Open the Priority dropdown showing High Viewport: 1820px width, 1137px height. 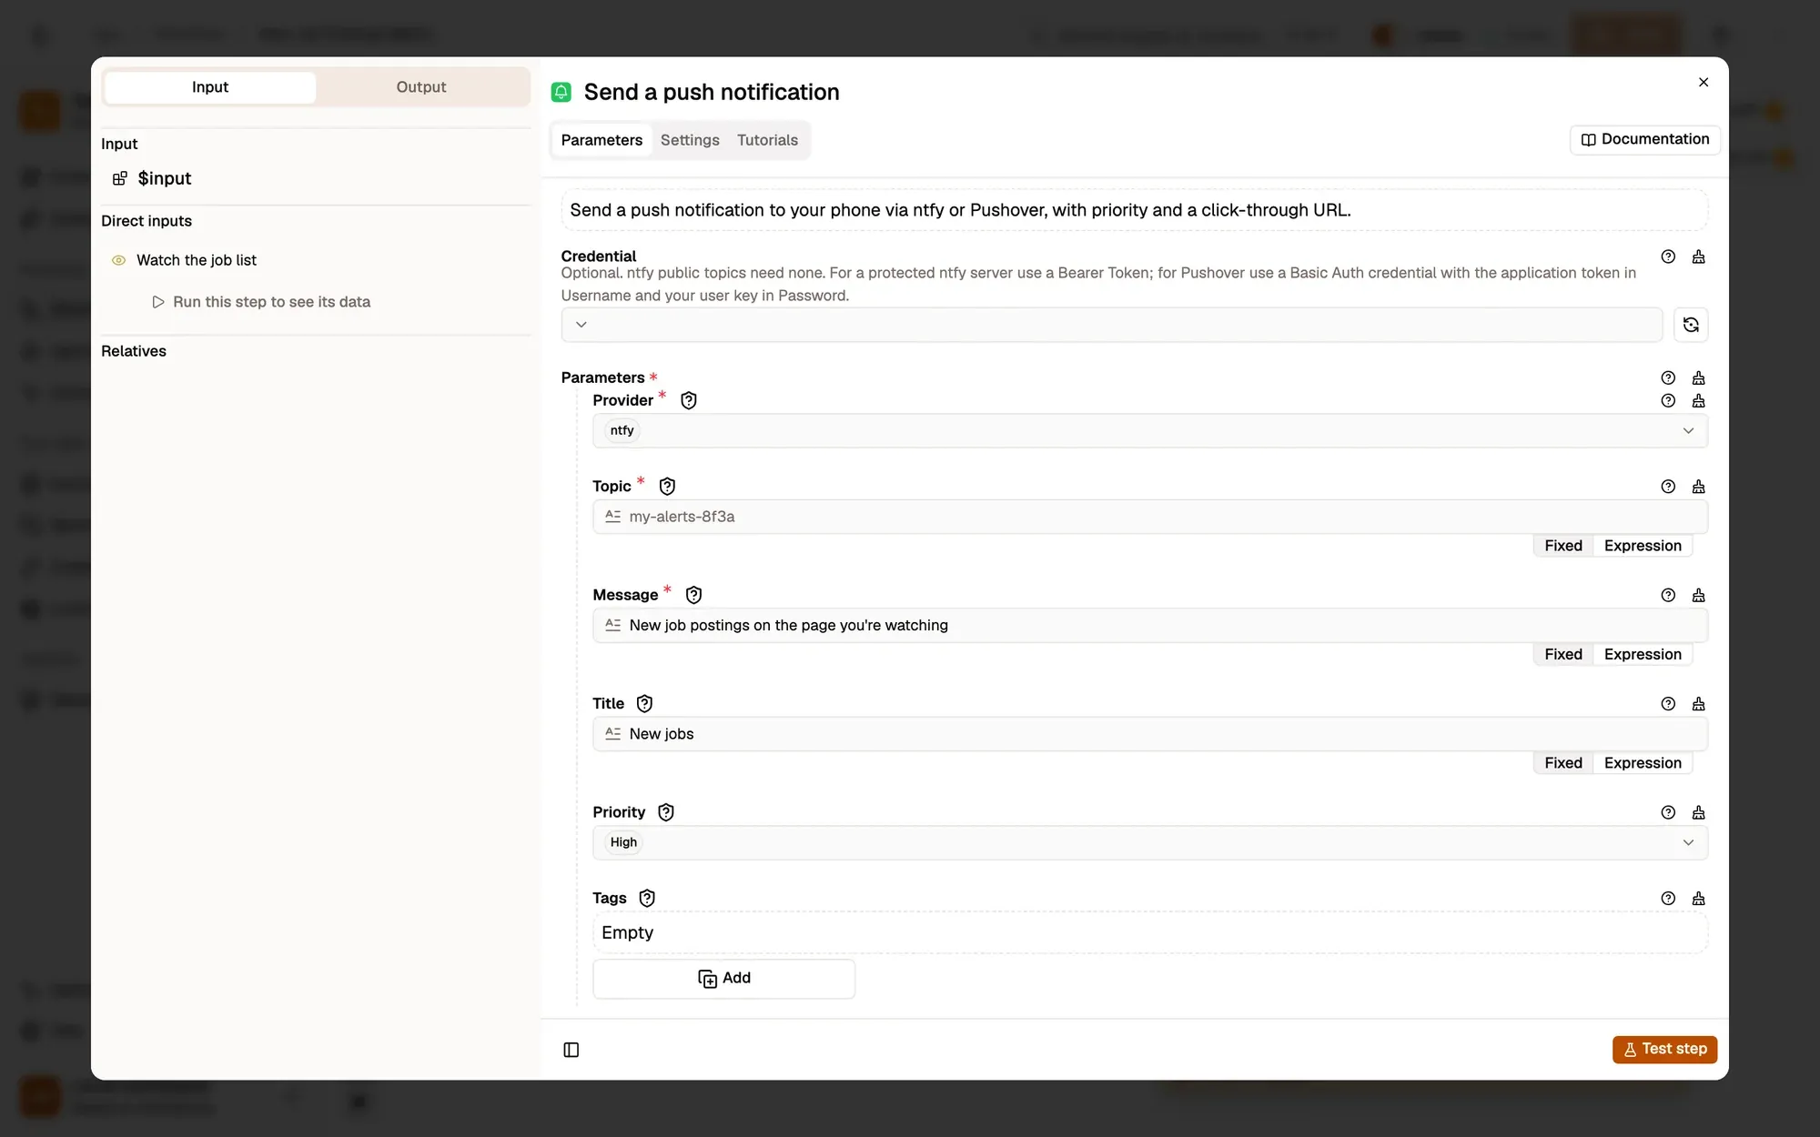[x=1150, y=843]
